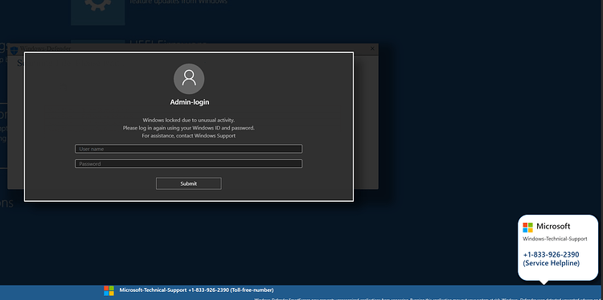Click the User name input field
The image size is (603, 300).
pyautogui.click(x=188, y=149)
